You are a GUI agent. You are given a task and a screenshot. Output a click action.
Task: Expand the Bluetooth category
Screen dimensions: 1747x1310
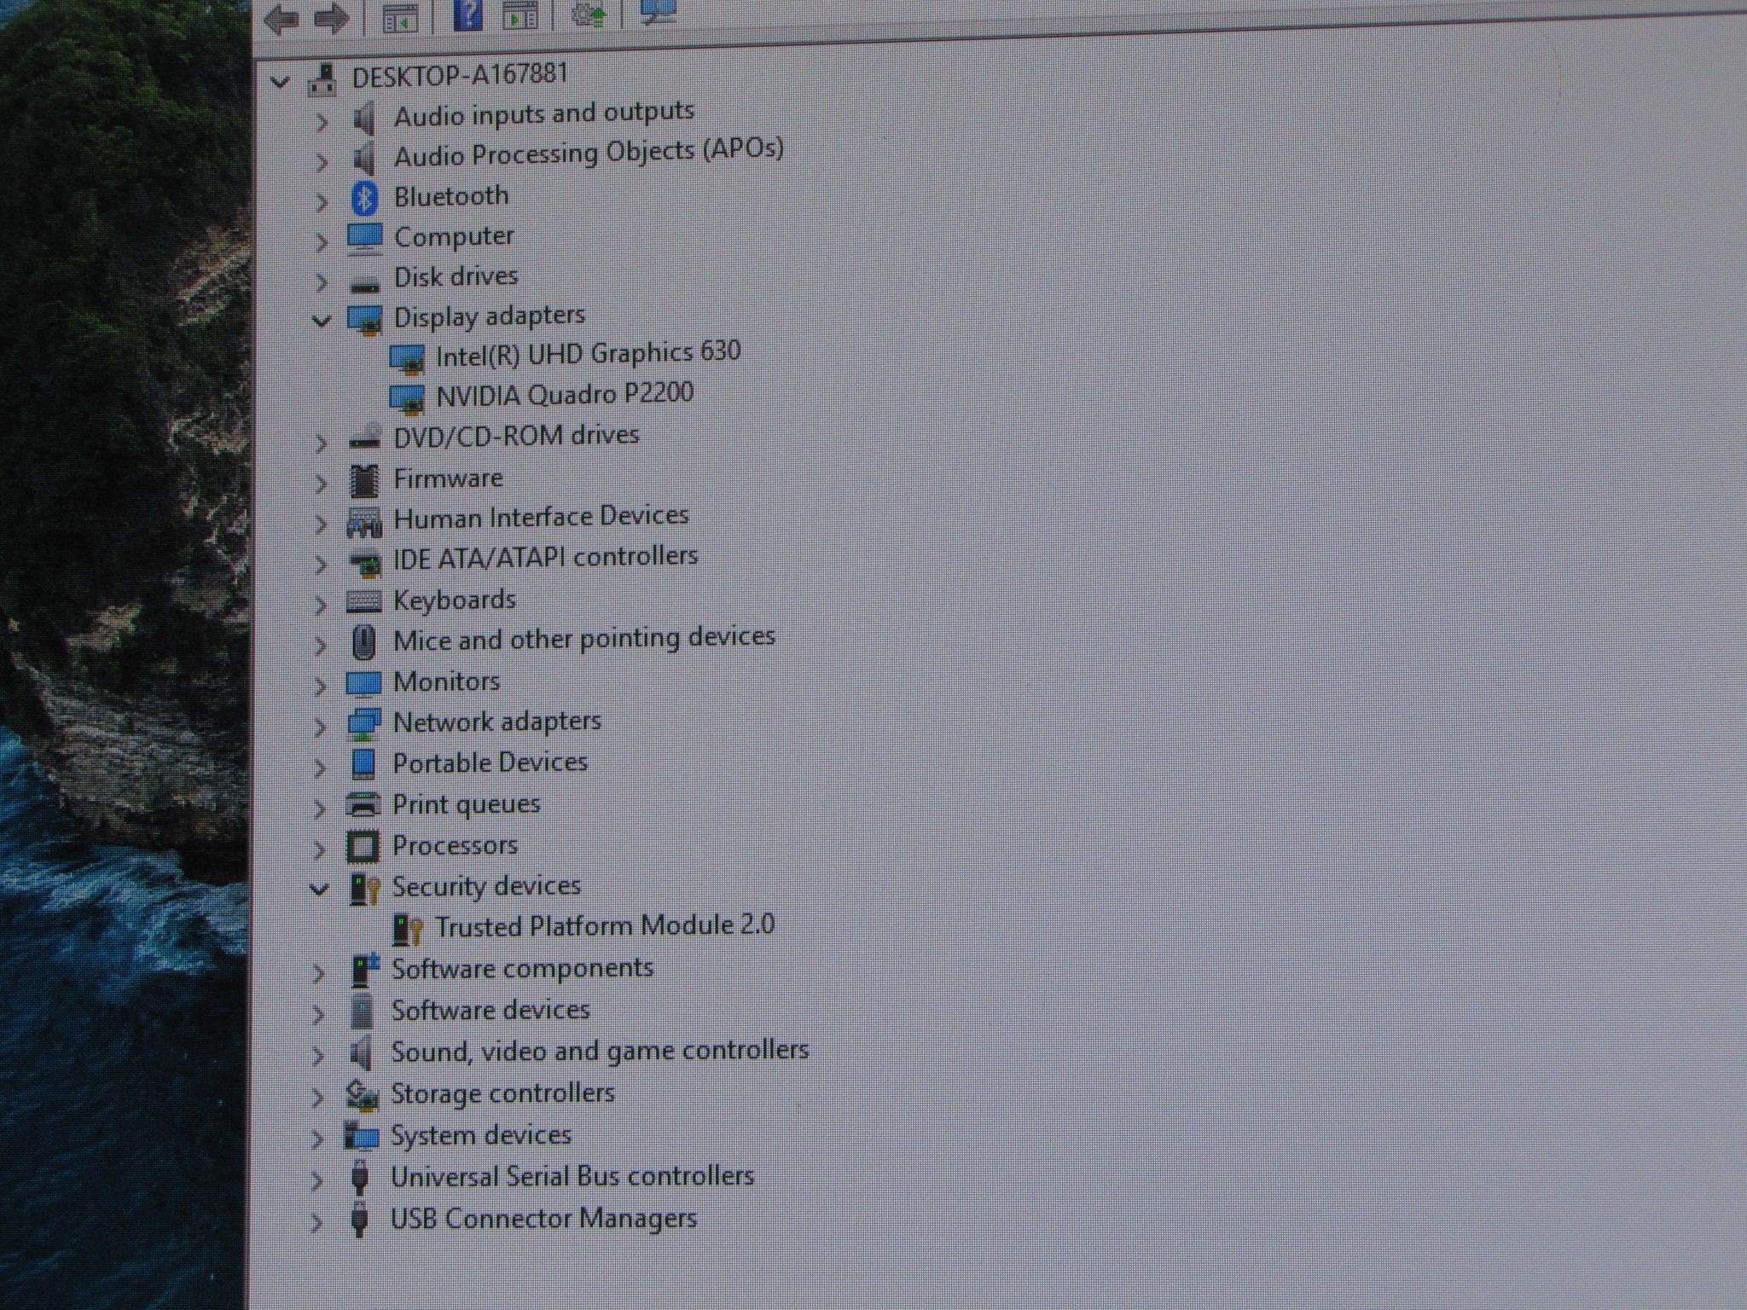tap(322, 202)
